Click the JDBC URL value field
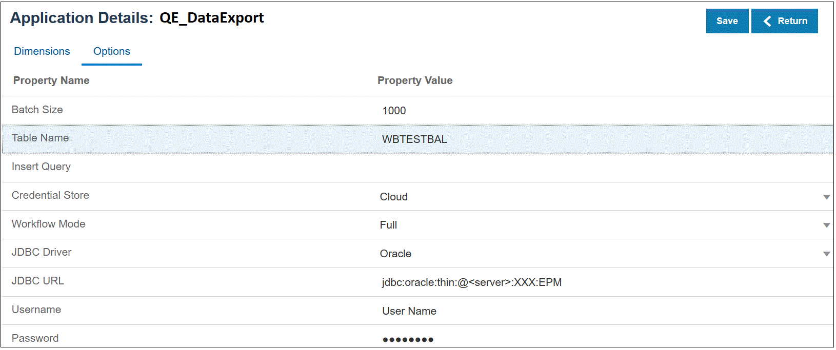Viewport: 836px width, 350px height. pyautogui.click(x=471, y=282)
